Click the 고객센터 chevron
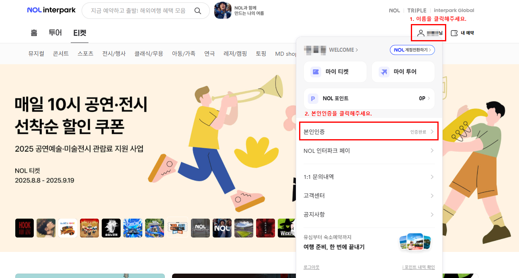Viewport: 519px width, 278px height. click(x=432, y=196)
